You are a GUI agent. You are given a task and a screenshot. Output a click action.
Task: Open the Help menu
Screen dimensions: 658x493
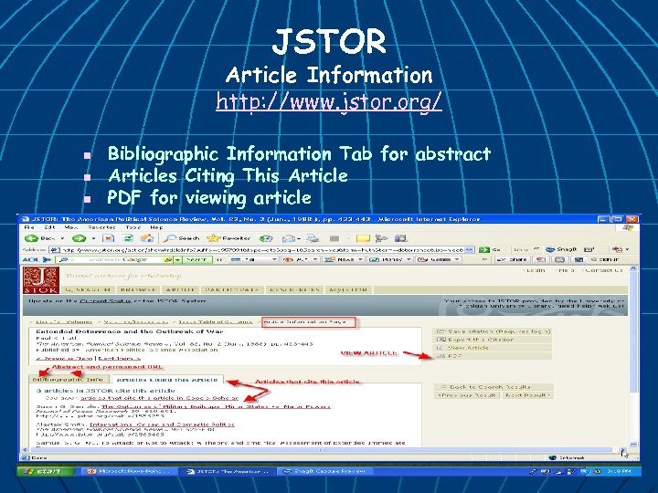(x=156, y=227)
